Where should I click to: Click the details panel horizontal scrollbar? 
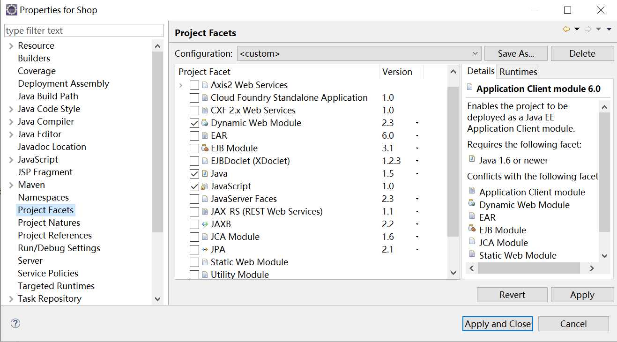point(528,268)
